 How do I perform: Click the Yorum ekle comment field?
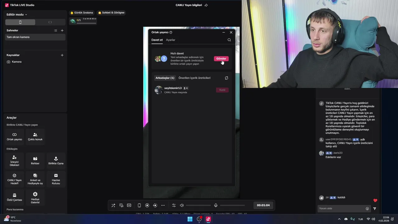(341, 208)
